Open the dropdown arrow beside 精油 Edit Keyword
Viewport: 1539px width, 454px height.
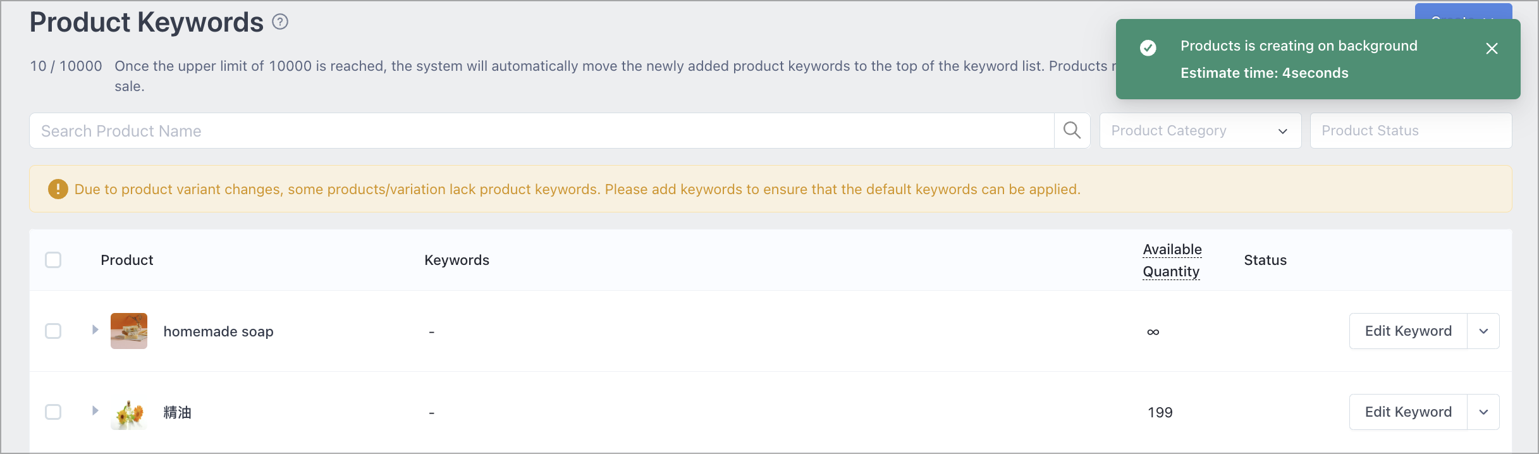click(1483, 412)
